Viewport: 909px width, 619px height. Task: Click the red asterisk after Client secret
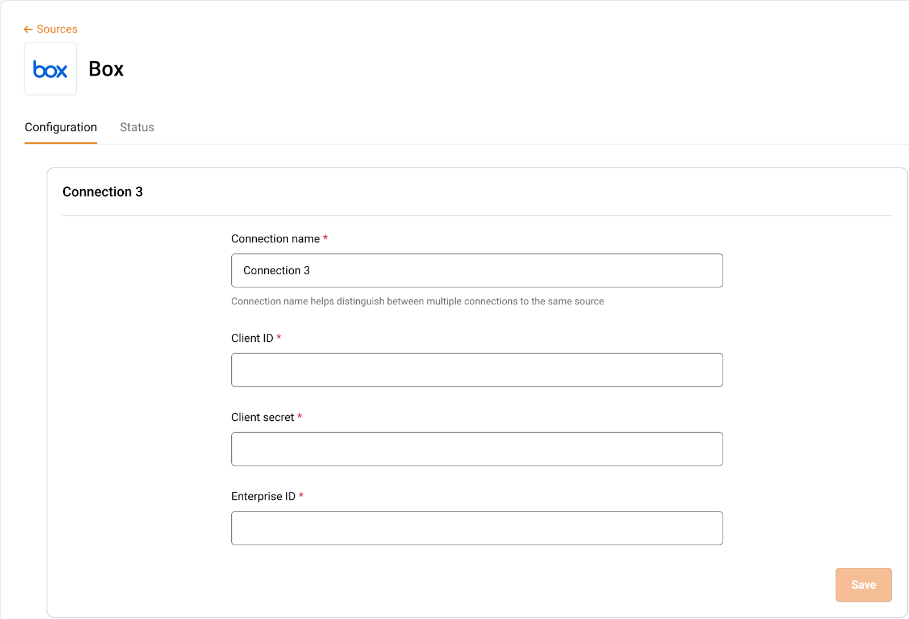coord(299,416)
